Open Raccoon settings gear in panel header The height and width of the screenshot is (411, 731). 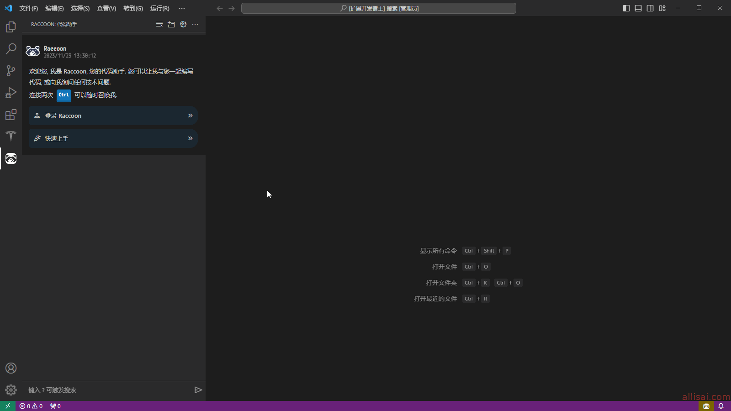(183, 24)
